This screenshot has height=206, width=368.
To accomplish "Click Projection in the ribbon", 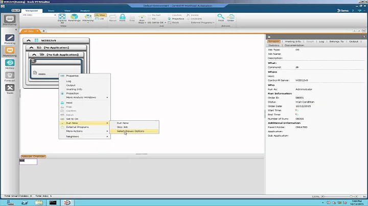I will (176, 19).
